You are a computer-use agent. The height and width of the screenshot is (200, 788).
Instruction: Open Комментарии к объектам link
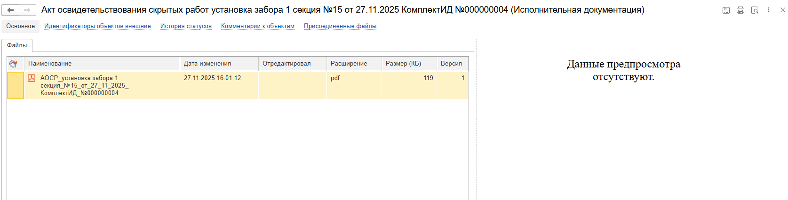click(x=258, y=26)
